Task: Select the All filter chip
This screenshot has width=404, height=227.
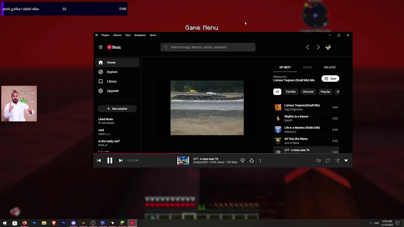Action: 277,92
